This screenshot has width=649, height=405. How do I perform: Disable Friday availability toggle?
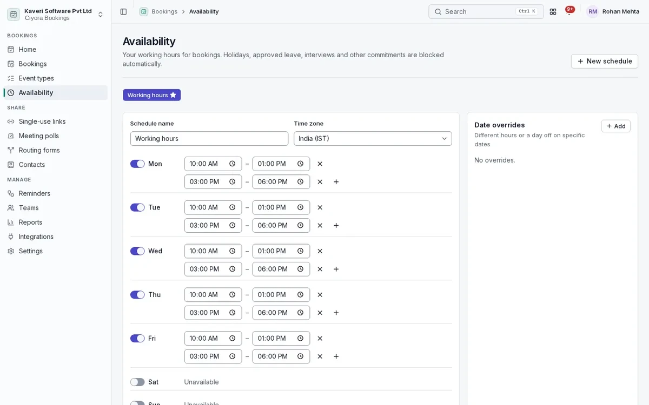click(137, 339)
